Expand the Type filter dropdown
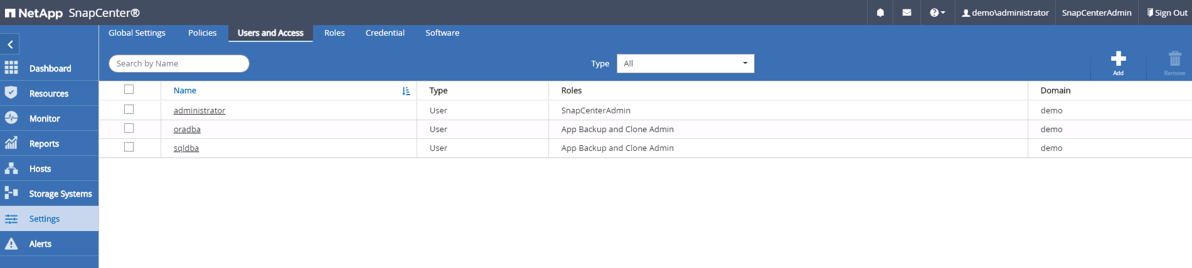Viewport: 1192px width, 268px height. (x=685, y=63)
